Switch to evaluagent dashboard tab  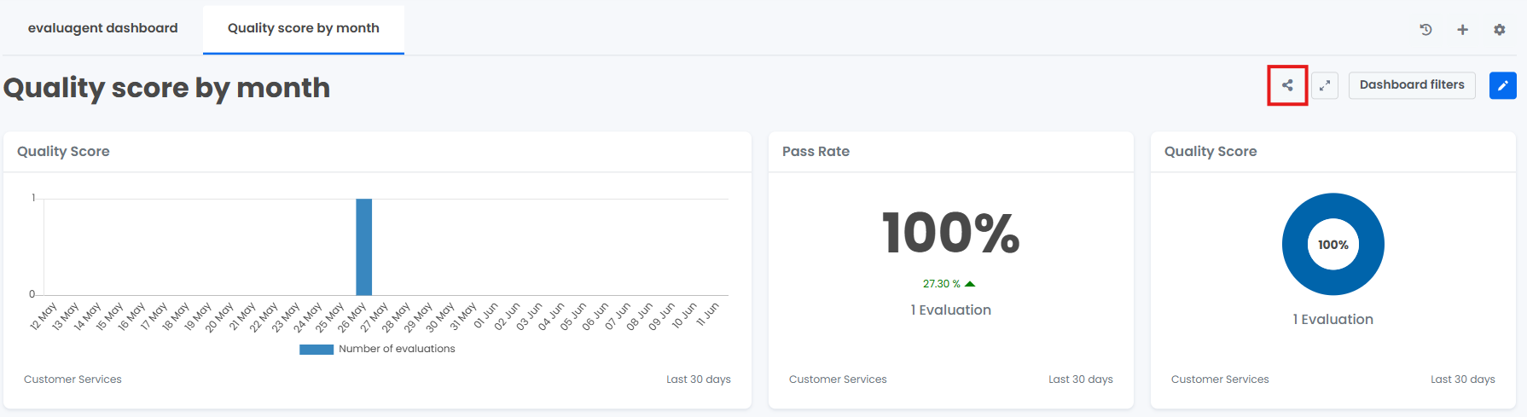pyautogui.click(x=103, y=28)
